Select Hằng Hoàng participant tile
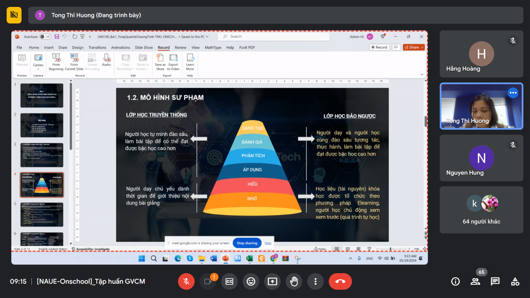Screen dimensions: 530x298 click(x=481, y=54)
